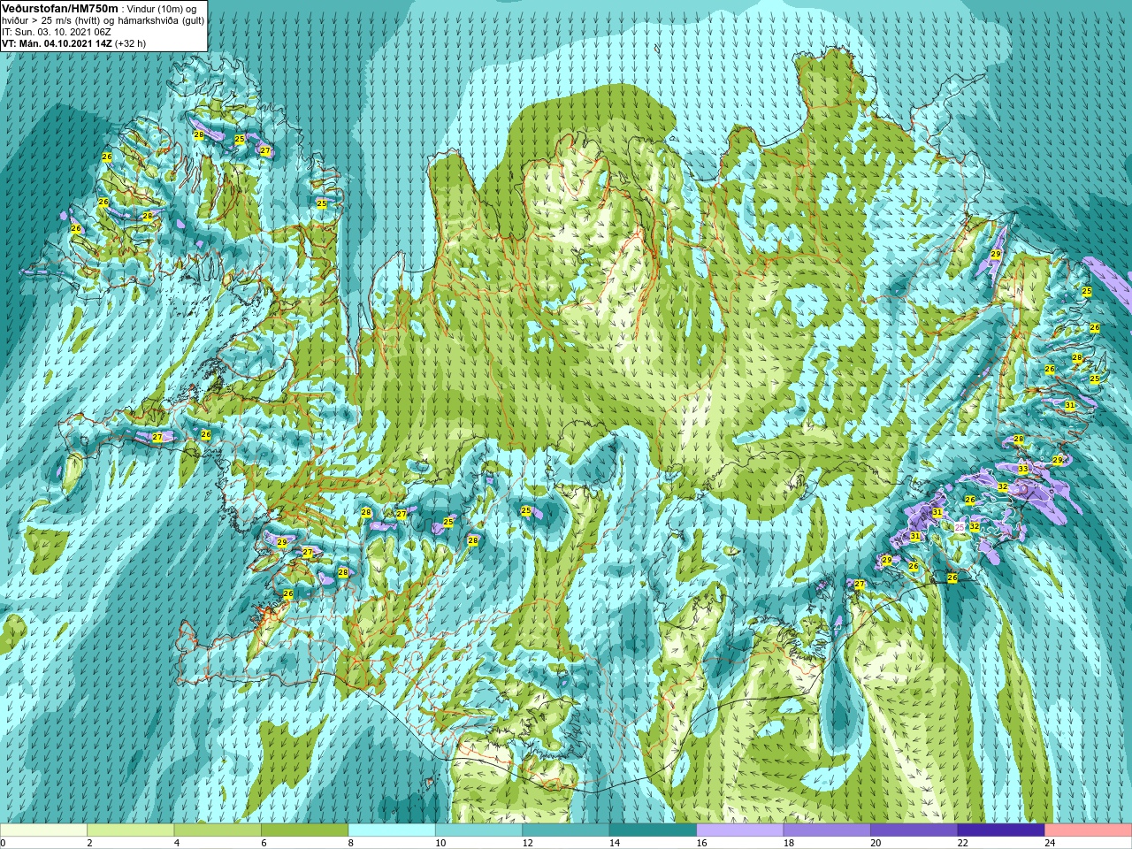Click the "hámarkshviða (gult)" header text

[x=159, y=19]
